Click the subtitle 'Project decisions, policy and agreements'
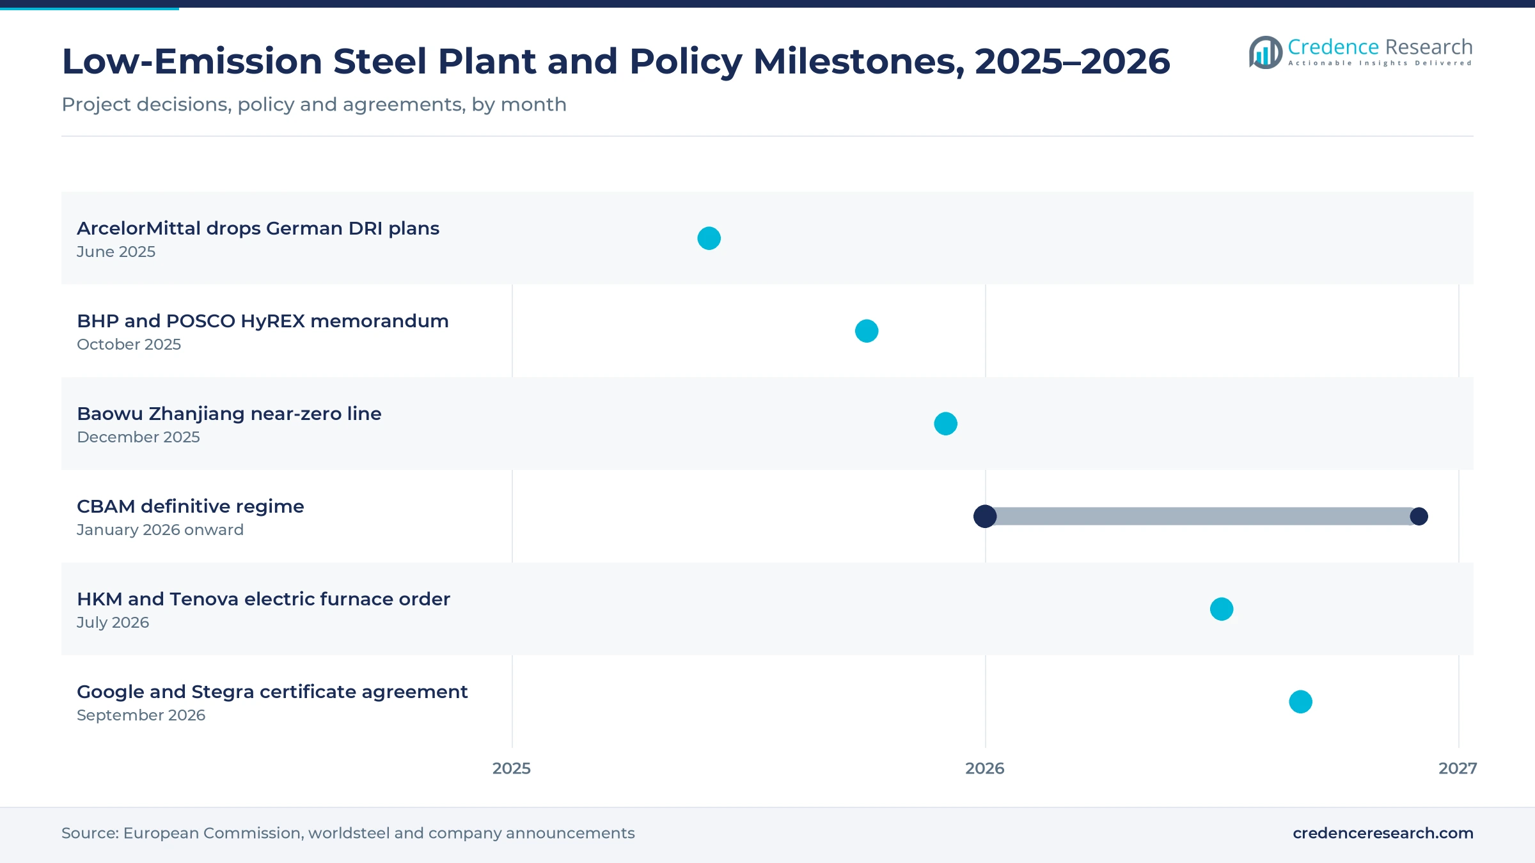 pos(314,104)
